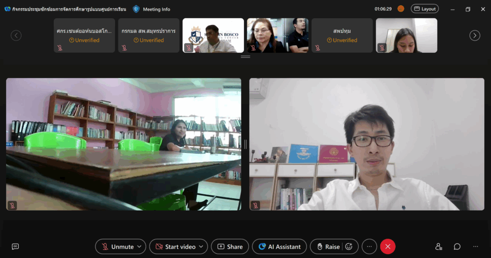Click the Share button
Image resolution: width=491 pixels, height=258 pixels.
coord(230,246)
